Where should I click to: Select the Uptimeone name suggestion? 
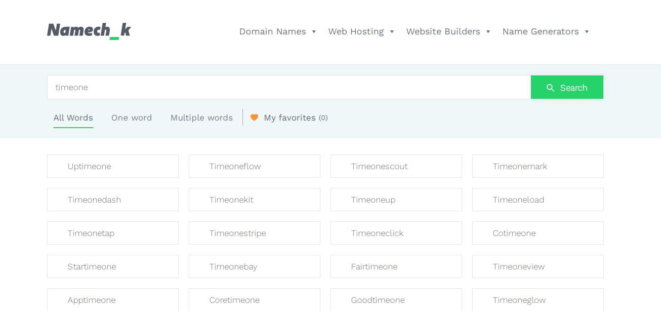pyautogui.click(x=112, y=166)
